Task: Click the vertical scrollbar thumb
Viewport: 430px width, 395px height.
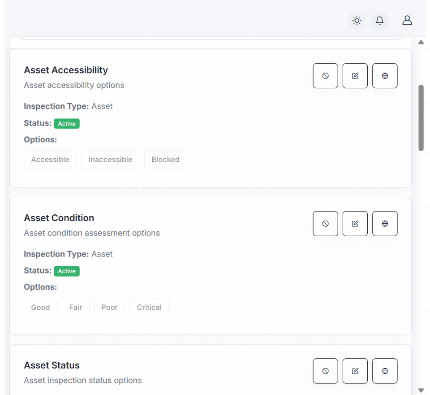Action: pos(421,118)
